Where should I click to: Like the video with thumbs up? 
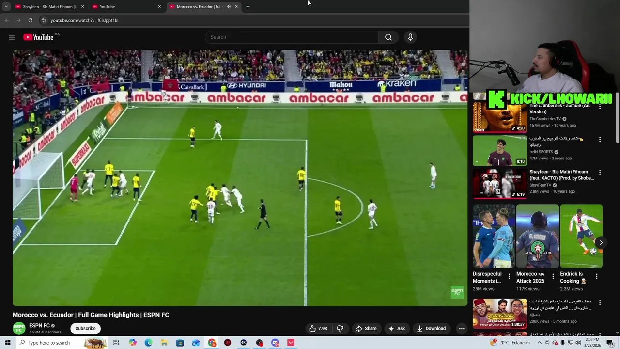pos(318,328)
